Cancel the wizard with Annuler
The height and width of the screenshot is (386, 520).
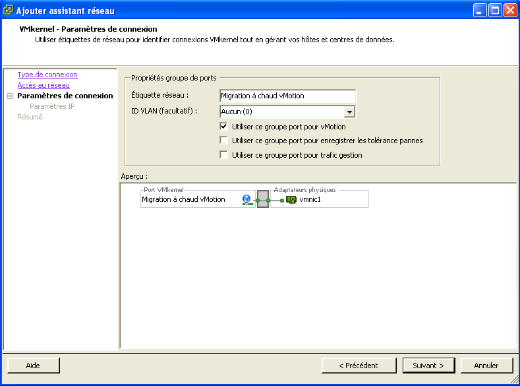coord(486,365)
